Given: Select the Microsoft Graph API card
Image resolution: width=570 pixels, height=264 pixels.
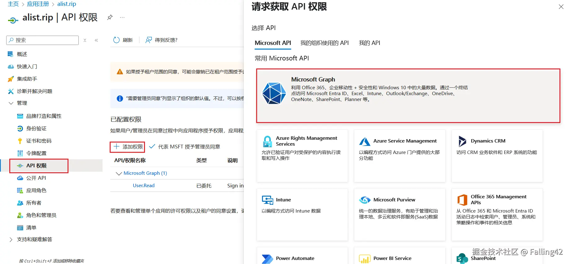Looking at the screenshot, I should [408, 95].
